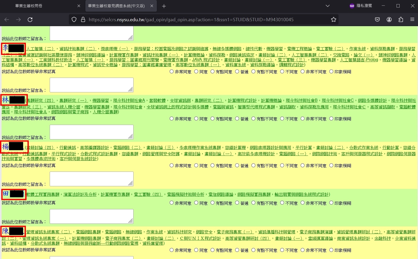Open the extensions puzzle icon

point(401,20)
